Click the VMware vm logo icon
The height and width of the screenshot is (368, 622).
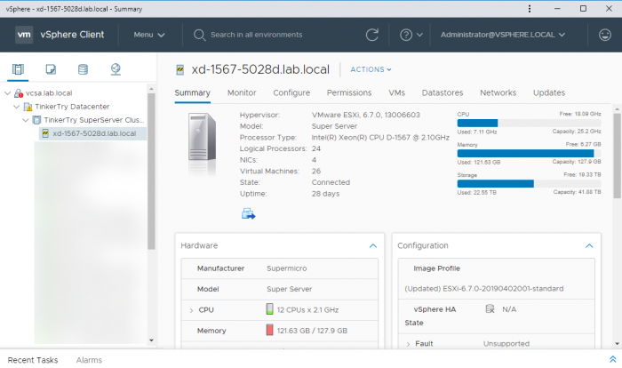[24, 35]
